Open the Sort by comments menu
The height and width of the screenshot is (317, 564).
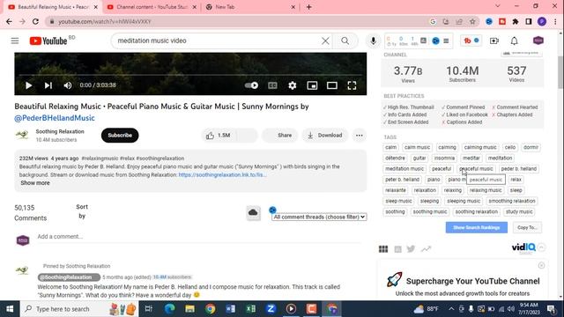click(82, 211)
